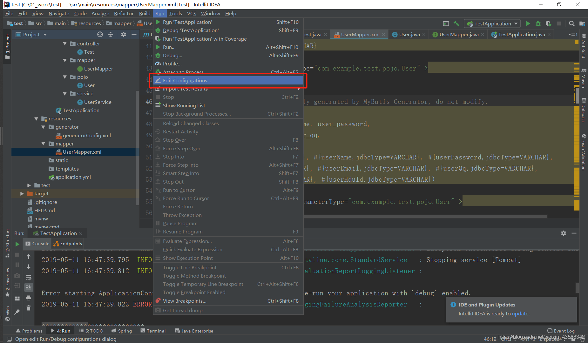Select application.yml in project tree
588x343 pixels.
pos(73,177)
